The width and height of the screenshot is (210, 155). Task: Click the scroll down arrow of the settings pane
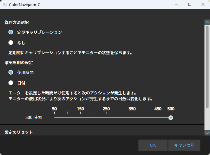(207, 133)
